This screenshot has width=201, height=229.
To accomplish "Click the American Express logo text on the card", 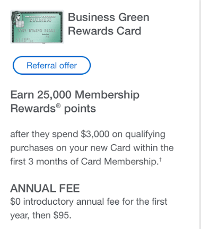I will tap(40, 16).
